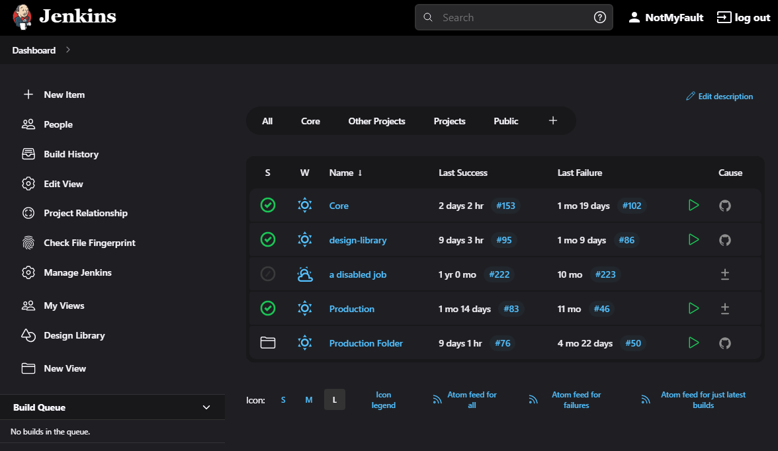778x451 pixels.
Task: Click the Jenkins head logo
Action: tap(21, 17)
